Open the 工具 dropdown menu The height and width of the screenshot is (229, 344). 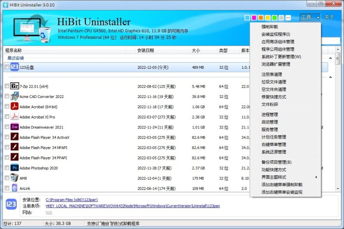310,17
